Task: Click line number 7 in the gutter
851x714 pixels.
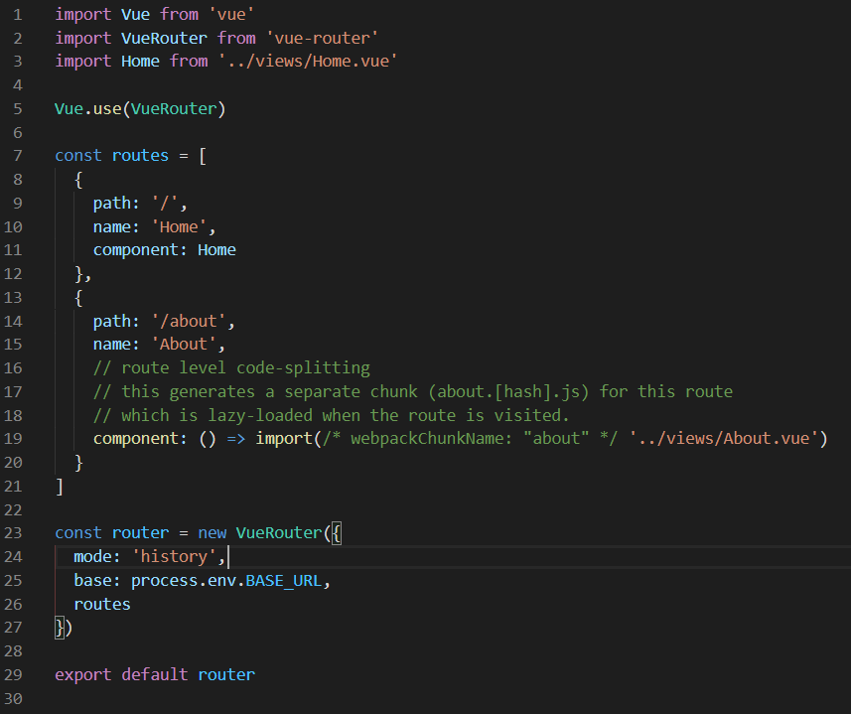Action: (17, 156)
